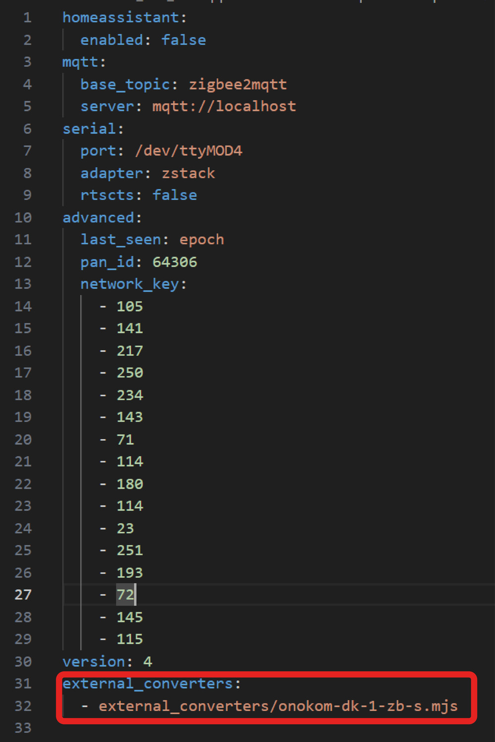This screenshot has width=495, height=742.
Task: Select the zstack adapter value
Action: pyautogui.click(x=188, y=173)
